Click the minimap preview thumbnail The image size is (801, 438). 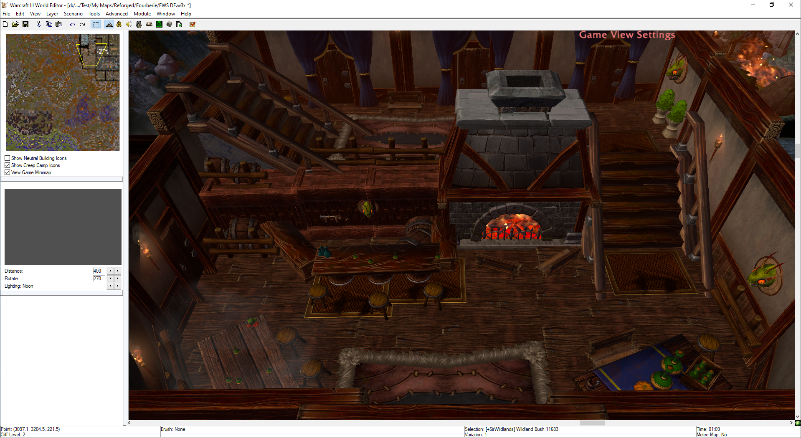pos(63,93)
